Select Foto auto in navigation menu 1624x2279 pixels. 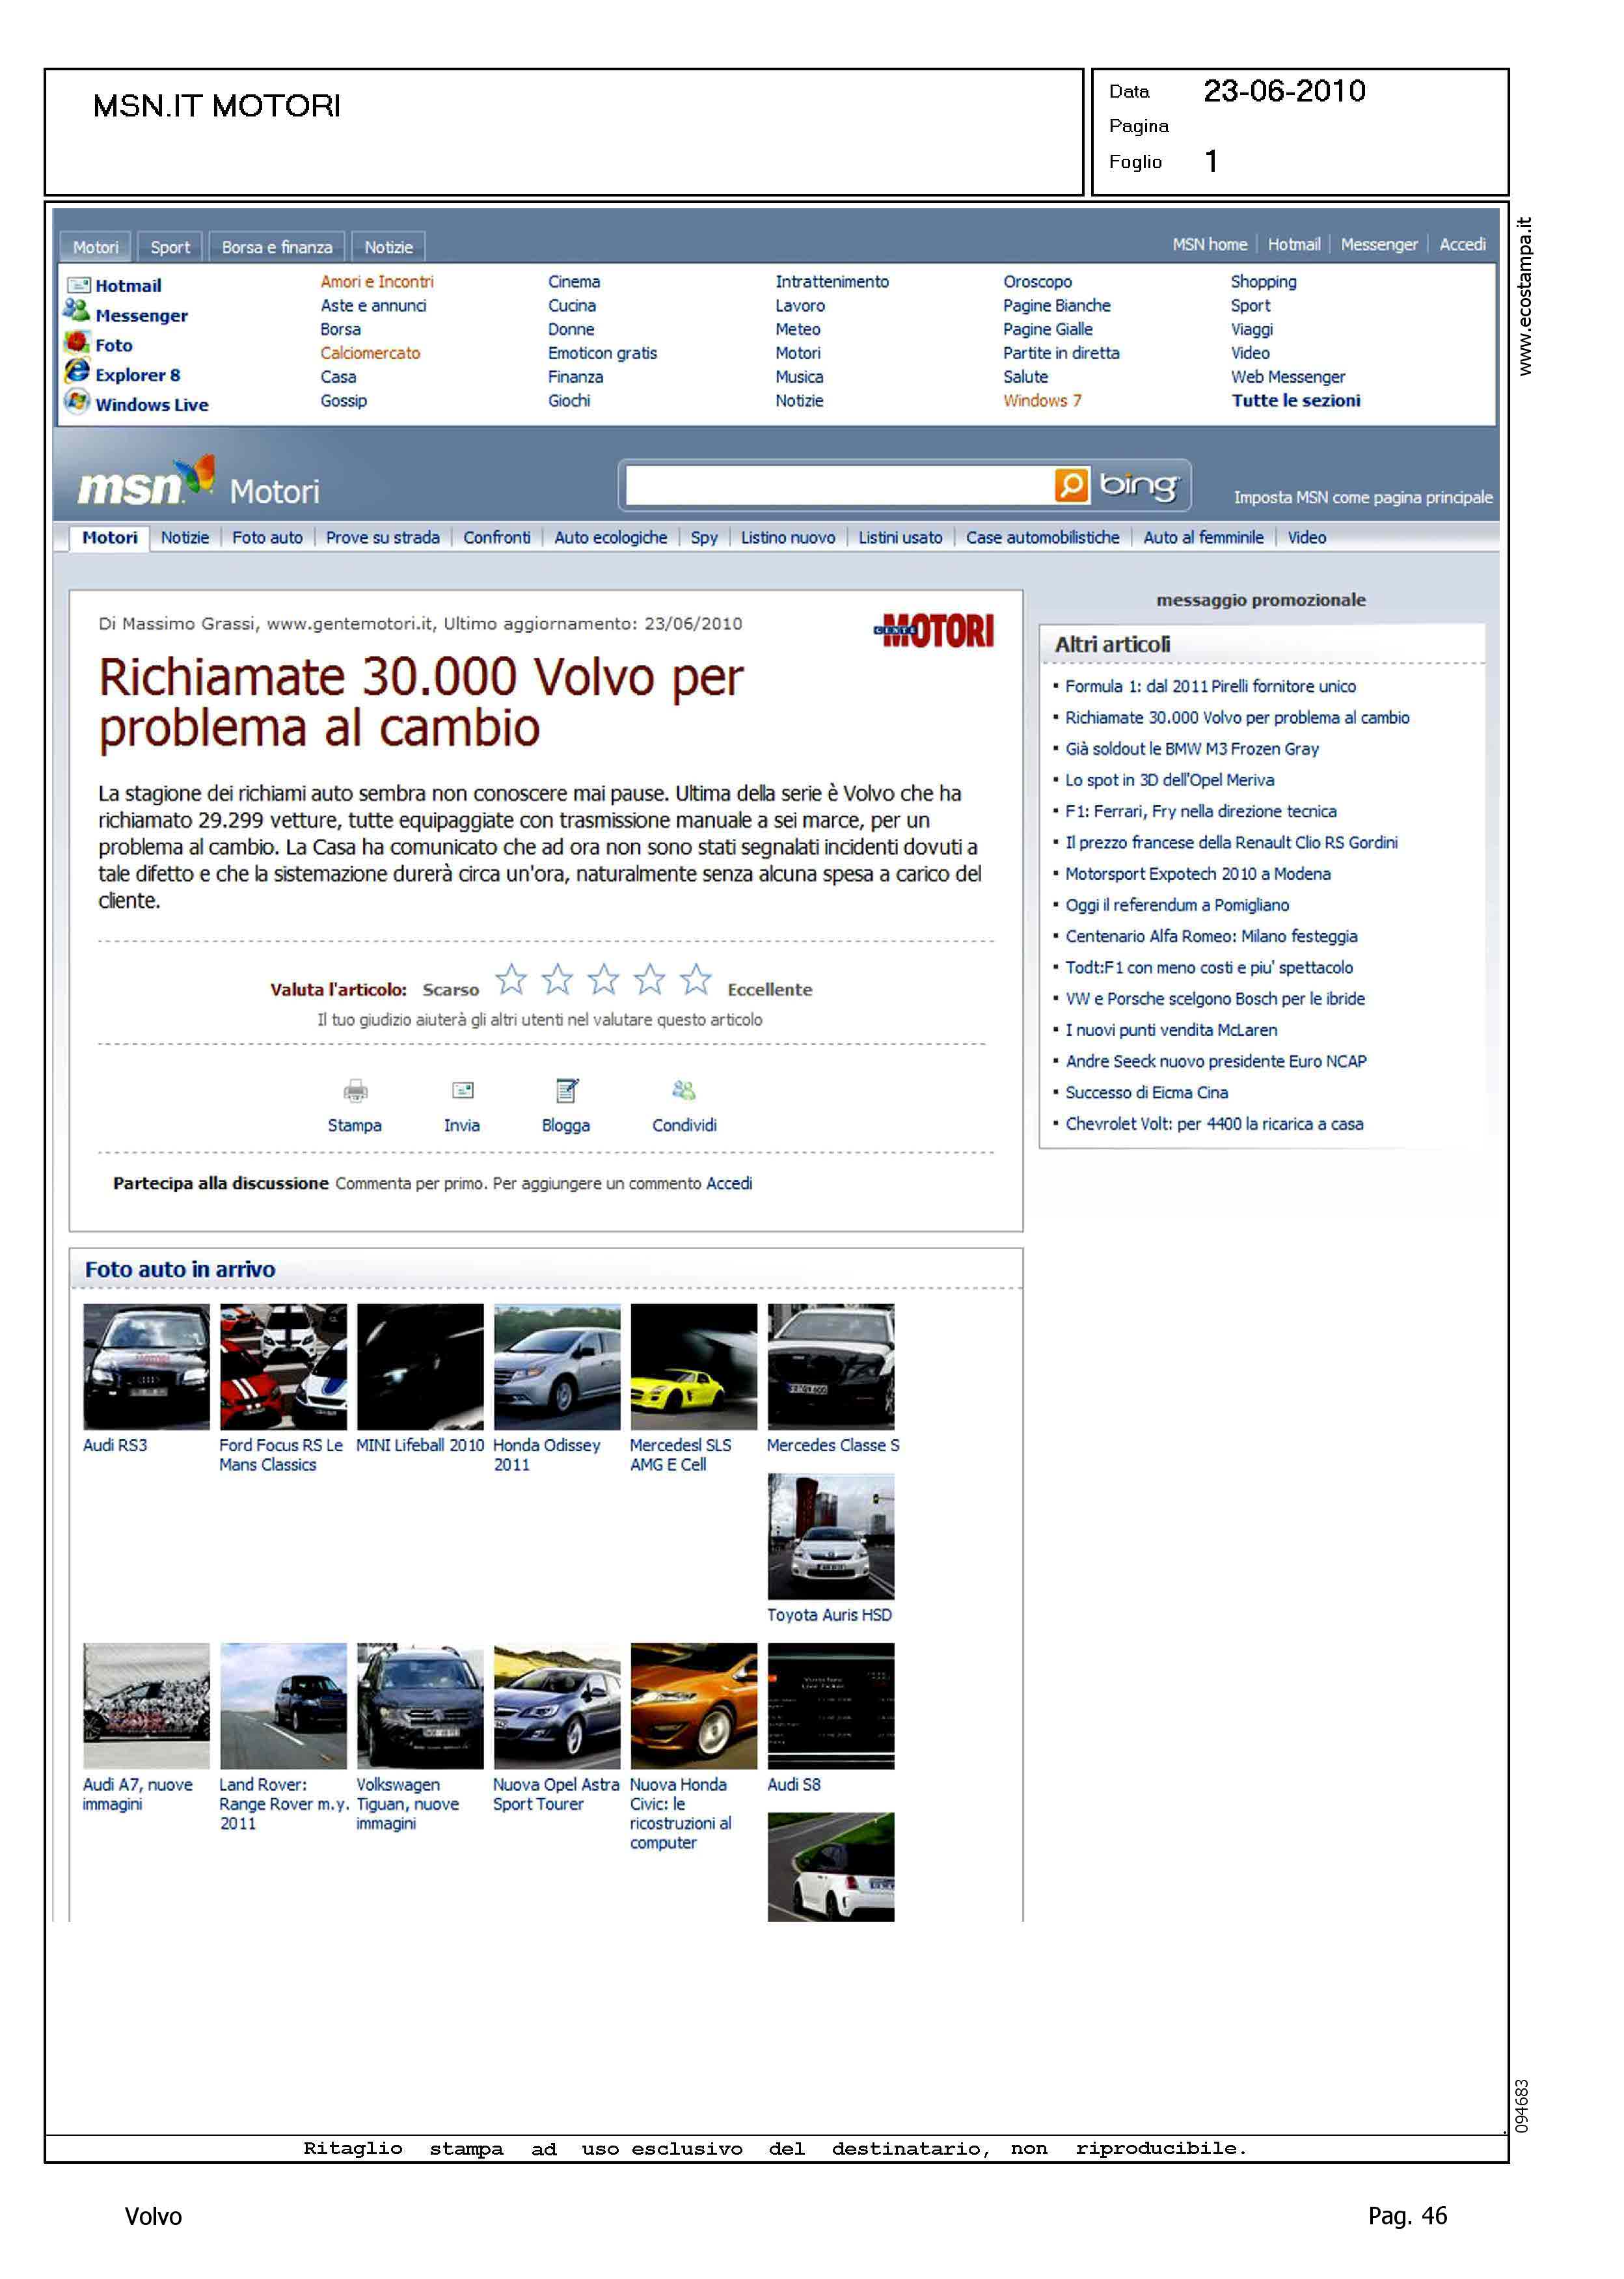click(267, 538)
